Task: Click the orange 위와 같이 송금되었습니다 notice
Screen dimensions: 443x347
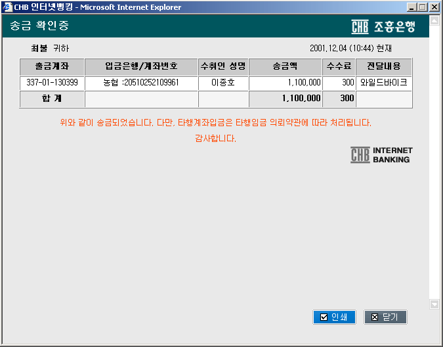Action: (x=215, y=123)
